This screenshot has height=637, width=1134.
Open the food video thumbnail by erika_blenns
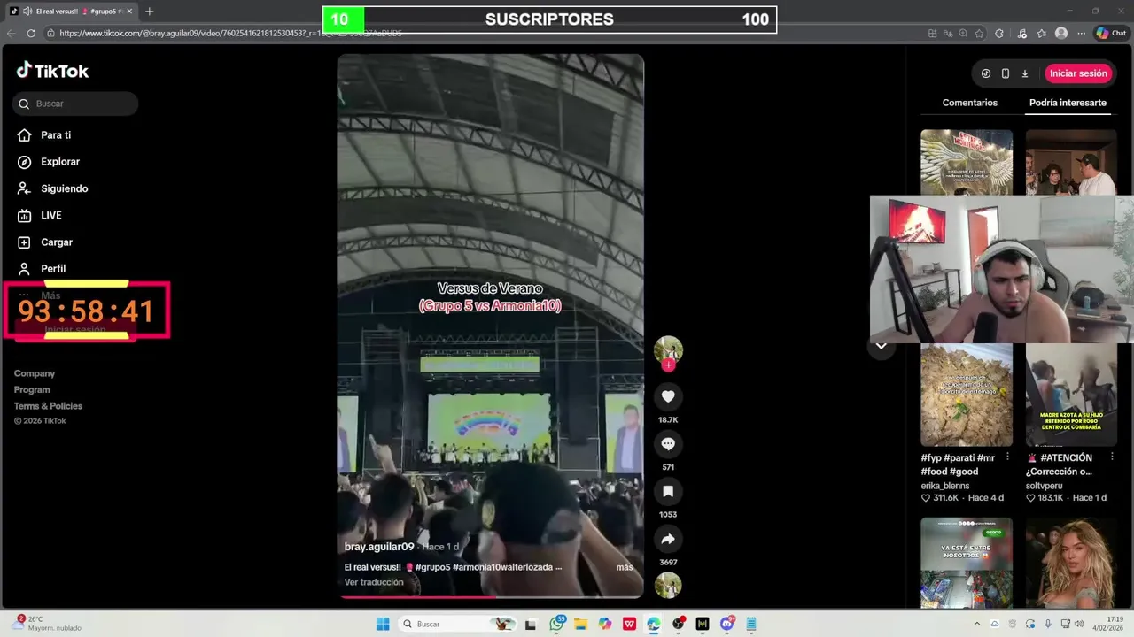967,395
